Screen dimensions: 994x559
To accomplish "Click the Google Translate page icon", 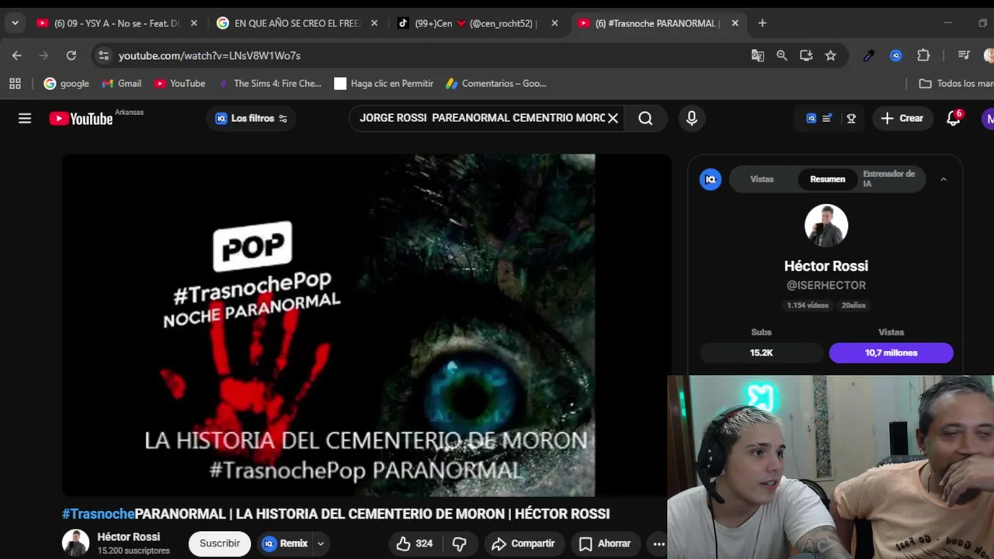I will [757, 55].
